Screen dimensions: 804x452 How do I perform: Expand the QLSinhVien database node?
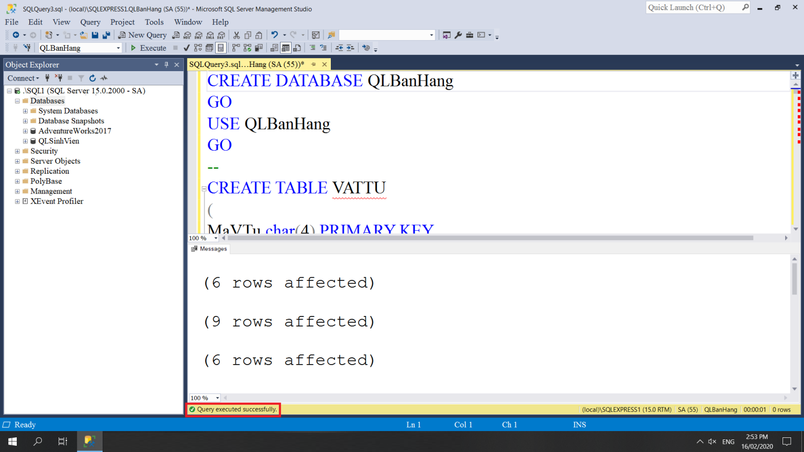click(25, 141)
